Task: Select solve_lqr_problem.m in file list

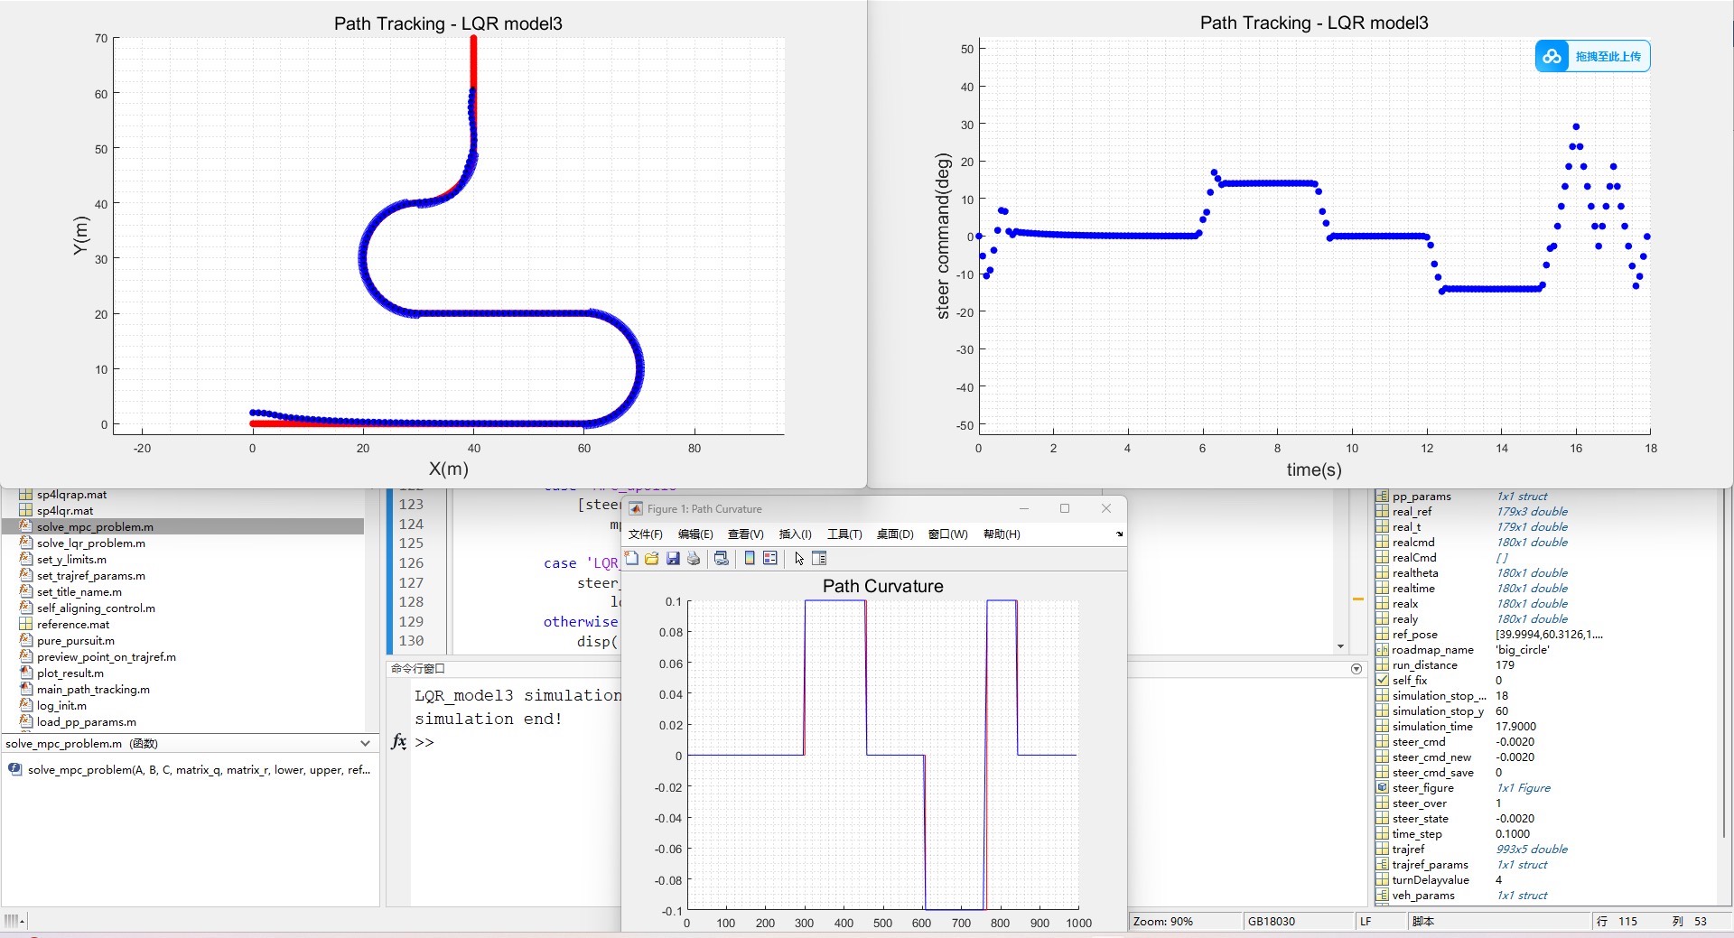Action: tap(91, 543)
